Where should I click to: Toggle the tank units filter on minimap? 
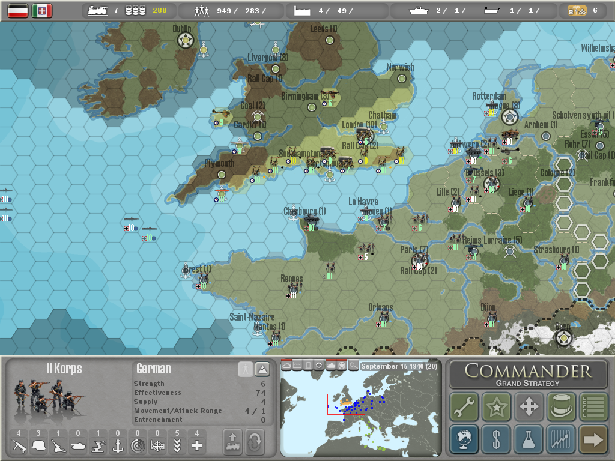point(330,366)
